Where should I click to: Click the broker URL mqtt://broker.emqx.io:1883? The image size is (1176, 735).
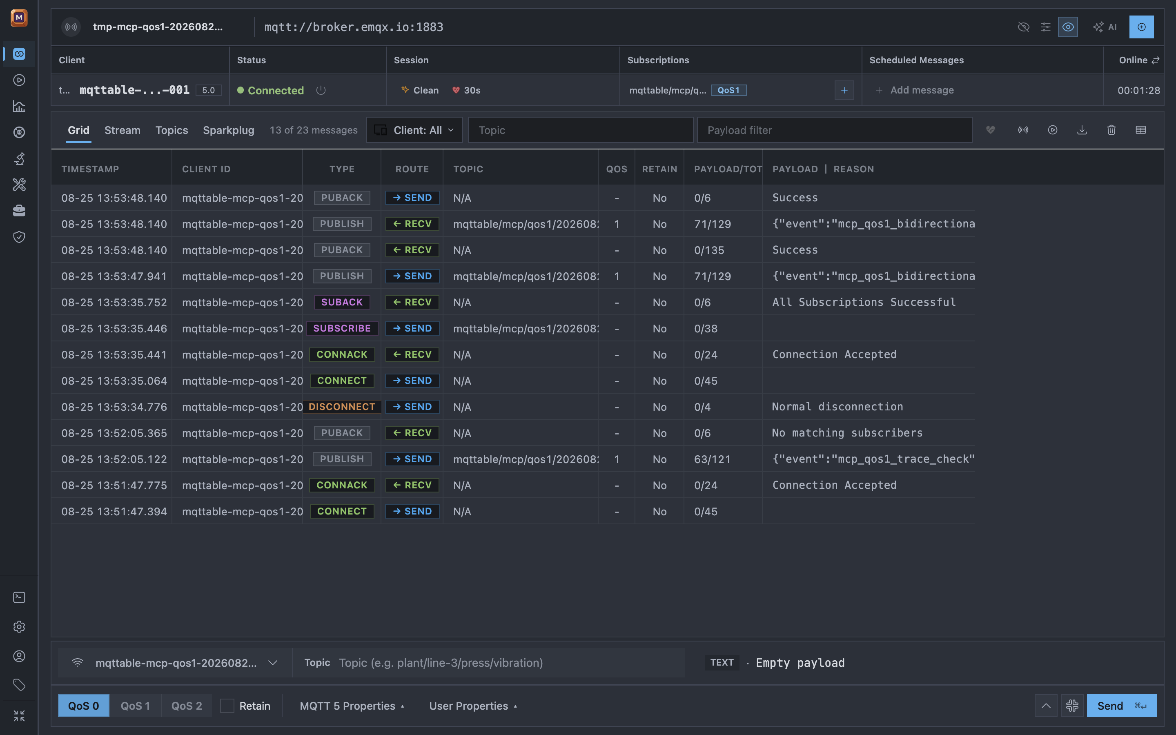point(353,27)
